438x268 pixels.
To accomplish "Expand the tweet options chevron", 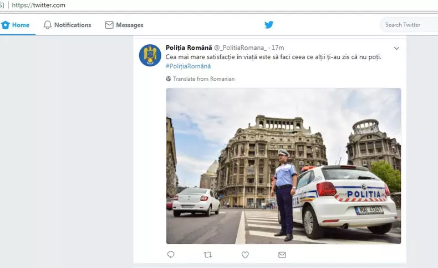I will point(396,48).
